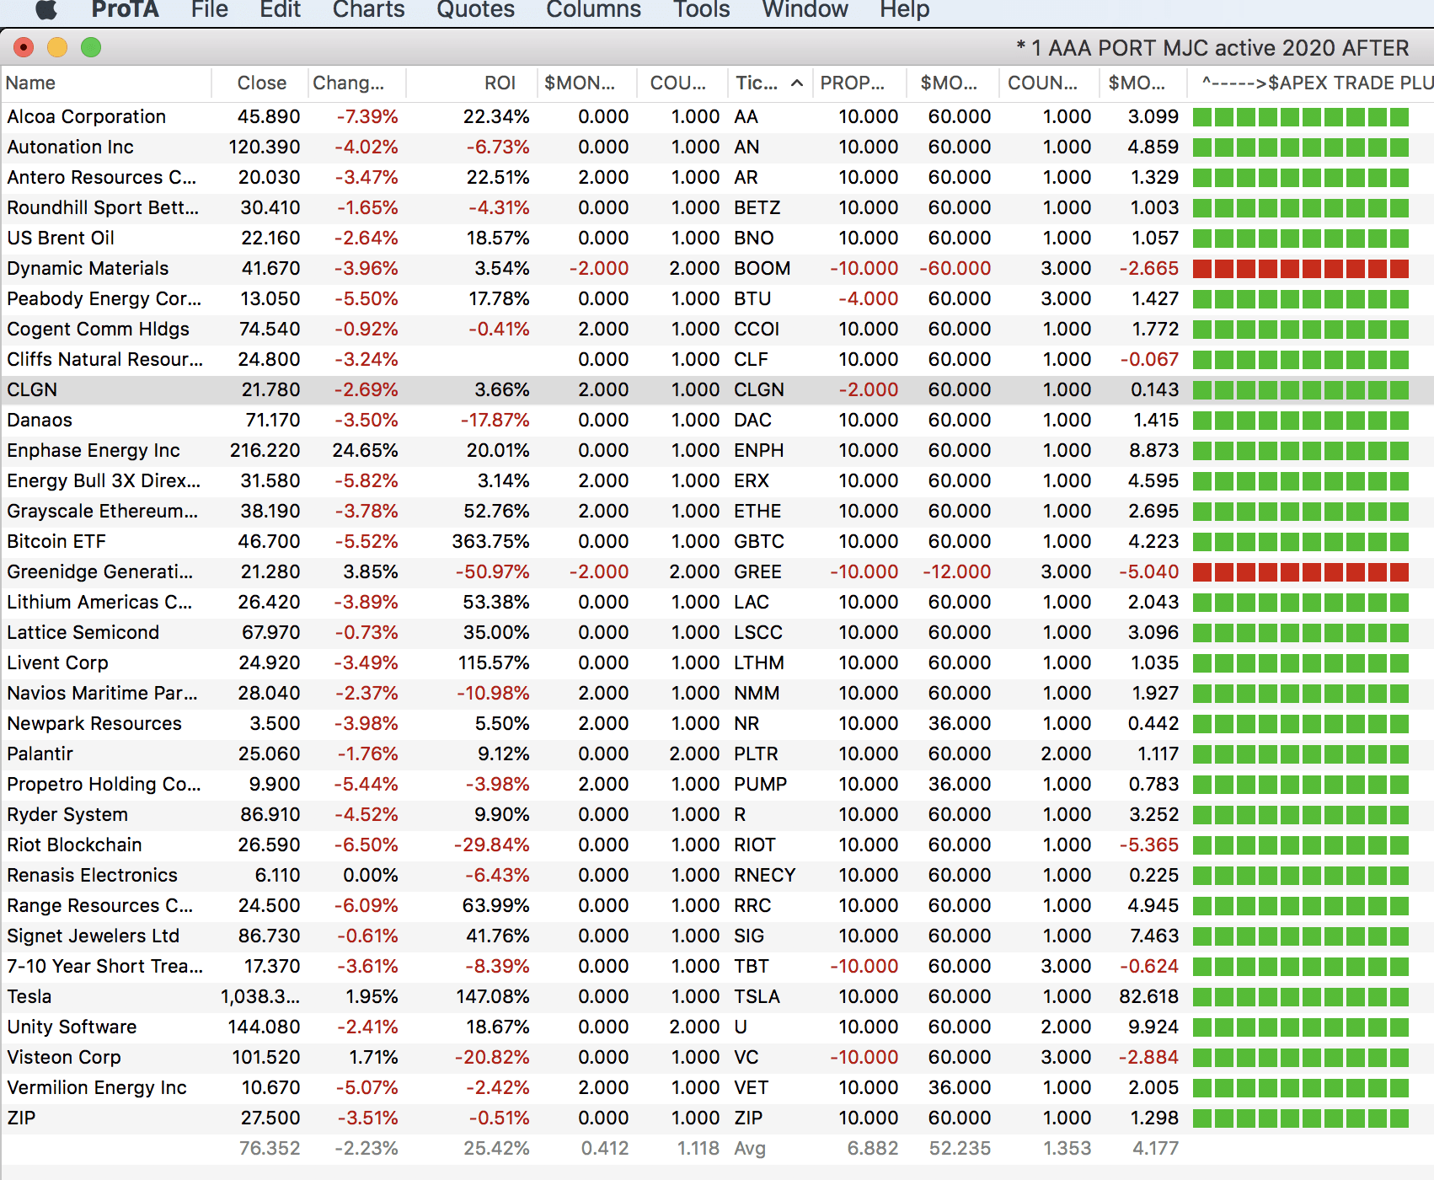Click the Danaos name cell

click(x=40, y=421)
